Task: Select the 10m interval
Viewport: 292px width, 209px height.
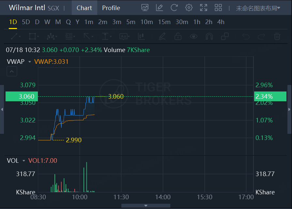Action: (147, 22)
